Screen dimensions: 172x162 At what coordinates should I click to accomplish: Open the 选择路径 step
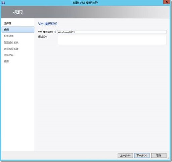click(9, 55)
